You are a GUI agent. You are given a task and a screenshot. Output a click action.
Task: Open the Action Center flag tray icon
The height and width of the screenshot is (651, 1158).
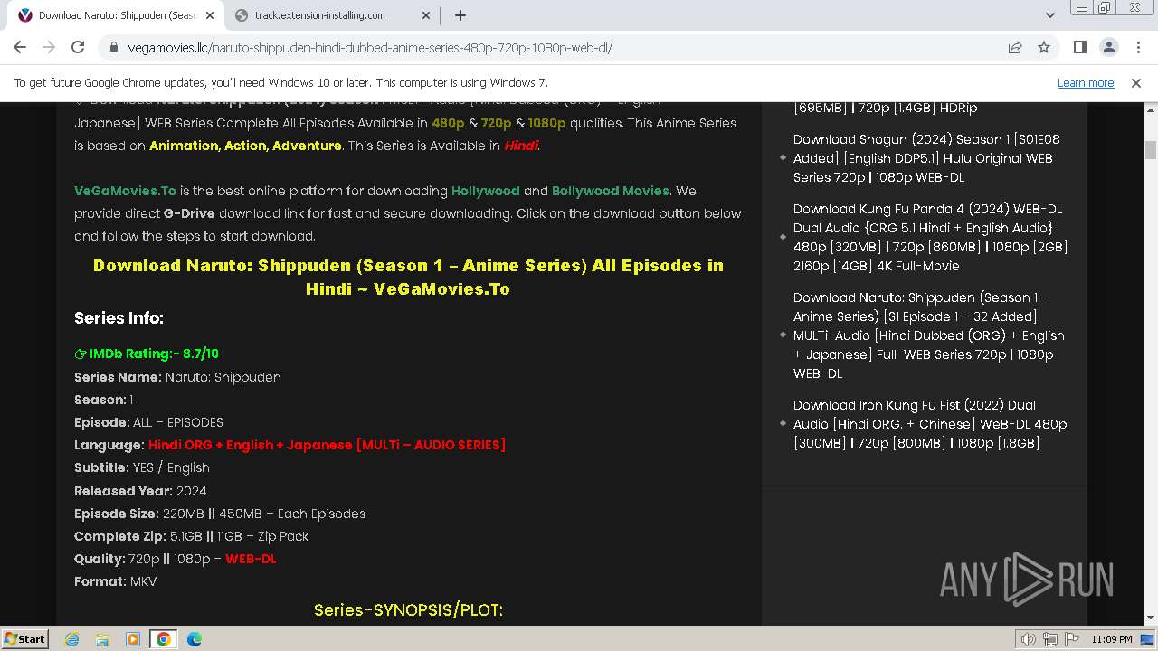coord(1071,639)
